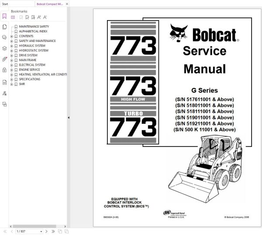Screen dimensions: 262x235
Task: Open the Layers panel icon
Action: (4, 49)
